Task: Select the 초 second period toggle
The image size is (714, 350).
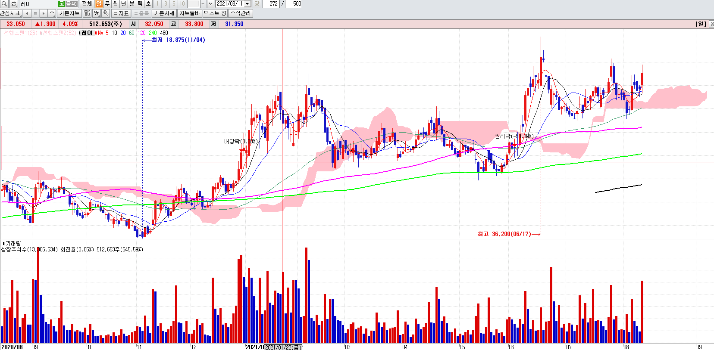Action: (148, 4)
